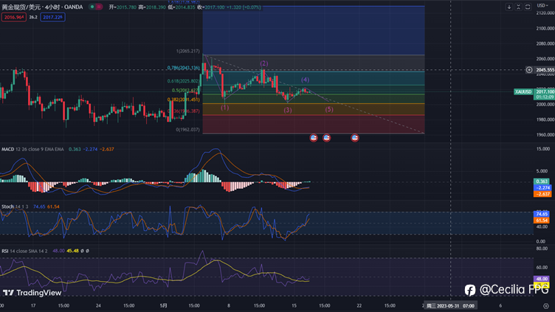Click time axis label 24
The height and width of the screenshot is (312, 555).
(98, 305)
